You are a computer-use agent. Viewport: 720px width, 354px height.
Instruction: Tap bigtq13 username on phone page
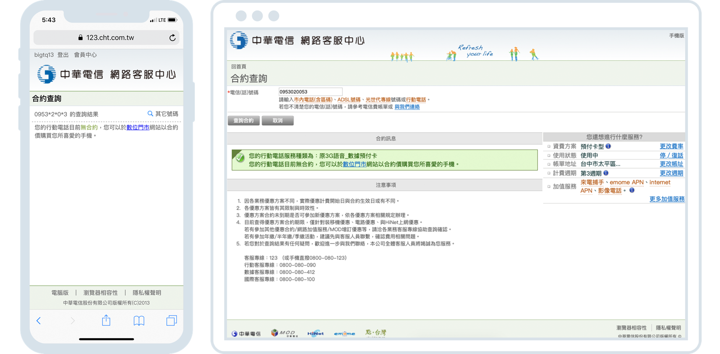pos(44,55)
